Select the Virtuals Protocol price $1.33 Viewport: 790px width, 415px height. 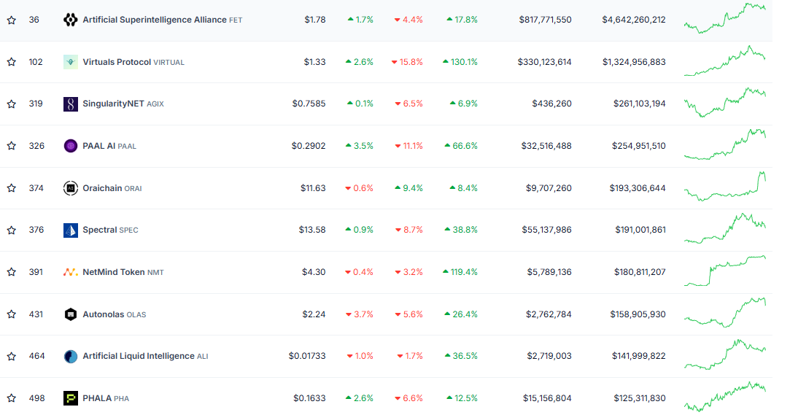click(x=315, y=62)
